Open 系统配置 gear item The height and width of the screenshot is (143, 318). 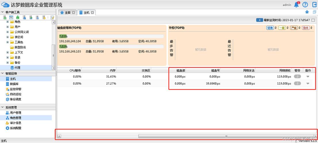14,128
